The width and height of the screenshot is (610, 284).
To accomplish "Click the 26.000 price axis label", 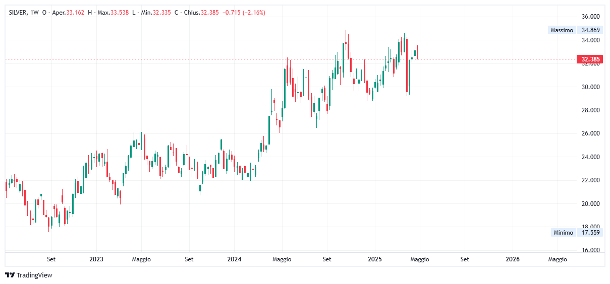I will pyautogui.click(x=590, y=133).
